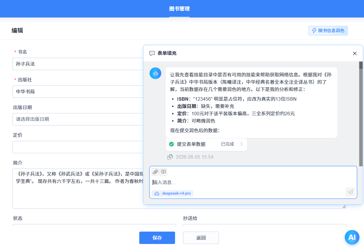Click the 定价 input field
Screen dimensions: 364x248
(78, 147)
